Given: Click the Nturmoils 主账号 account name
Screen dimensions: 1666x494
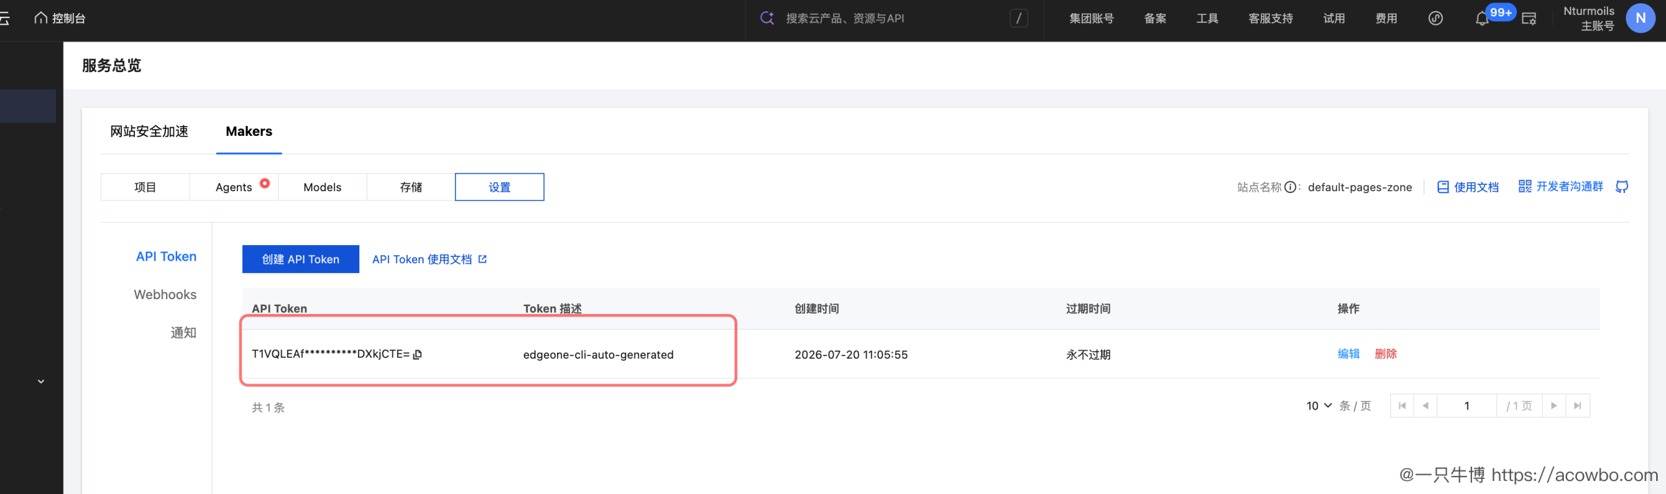Looking at the screenshot, I should 1589,18.
